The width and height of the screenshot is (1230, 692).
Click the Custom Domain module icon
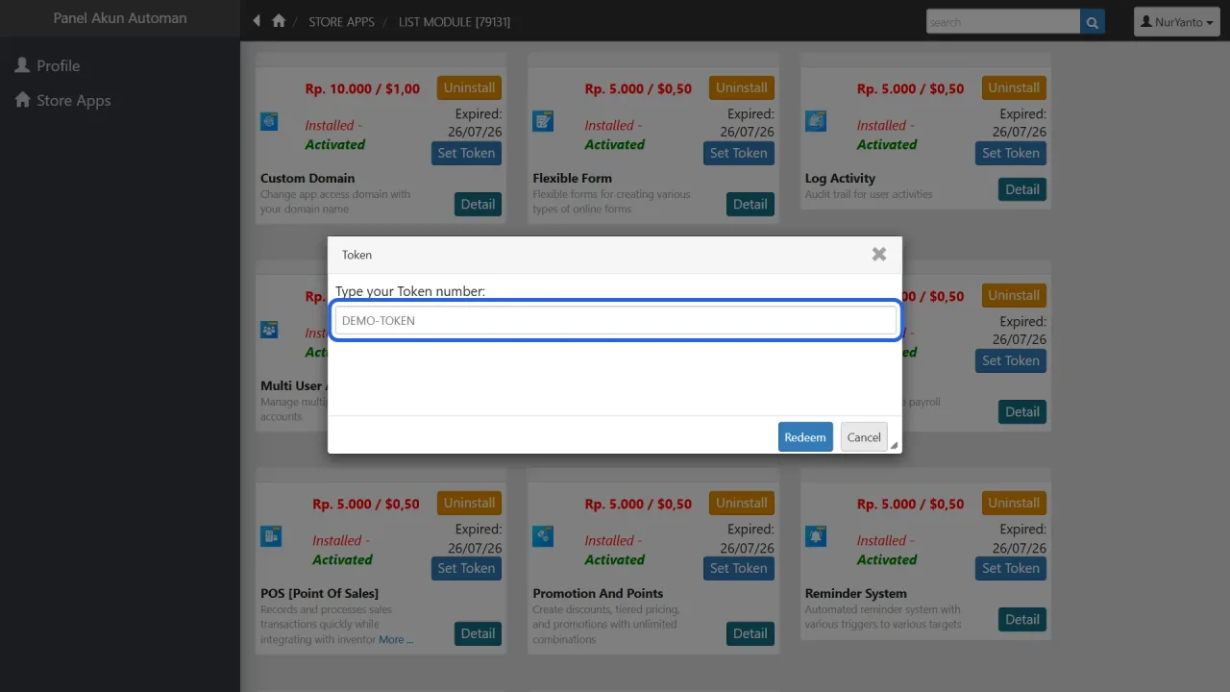[269, 122]
